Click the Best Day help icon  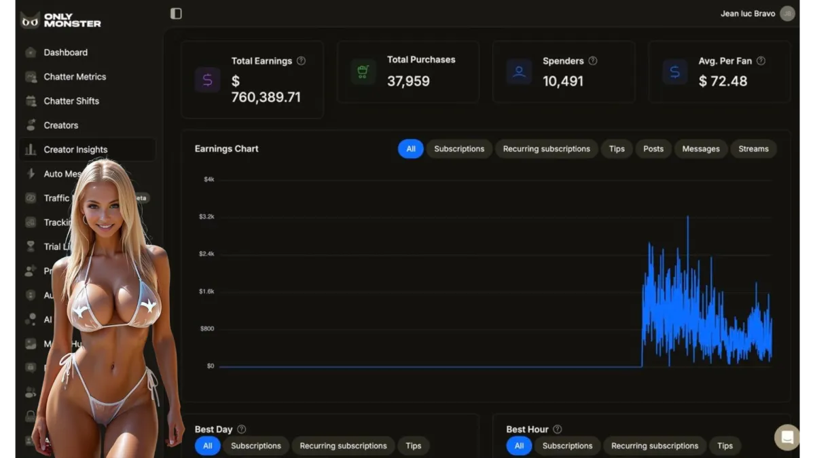[x=241, y=430]
